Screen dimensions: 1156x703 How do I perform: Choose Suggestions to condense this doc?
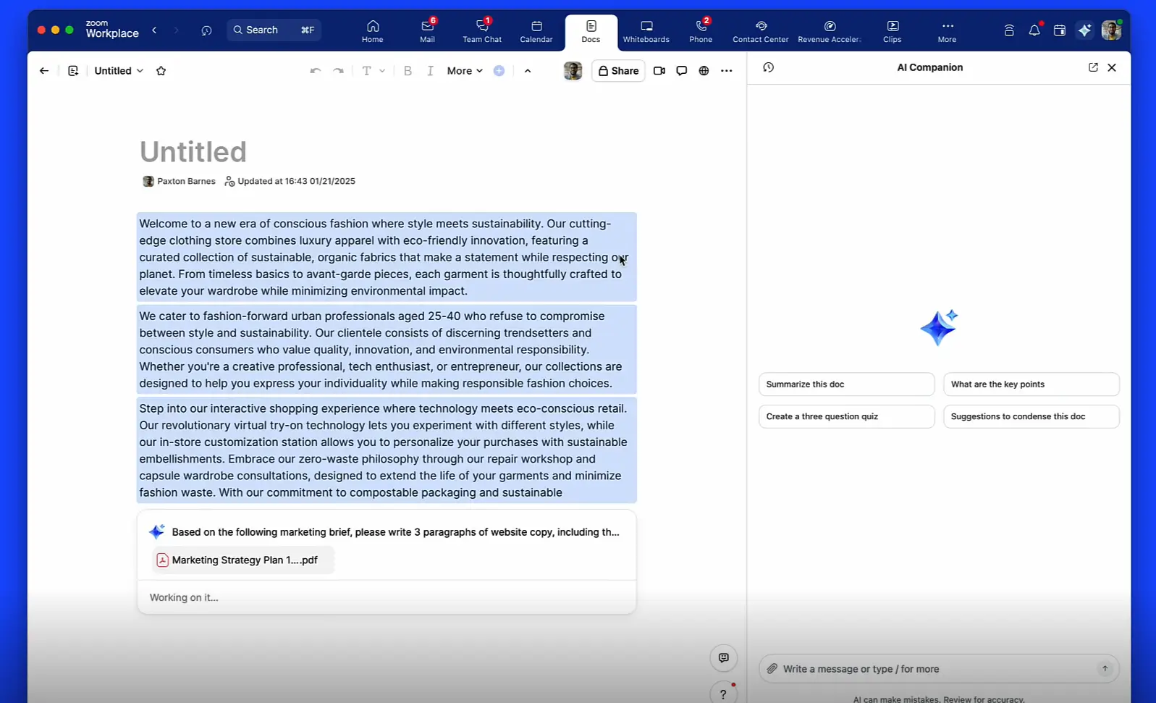coord(1031,416)
